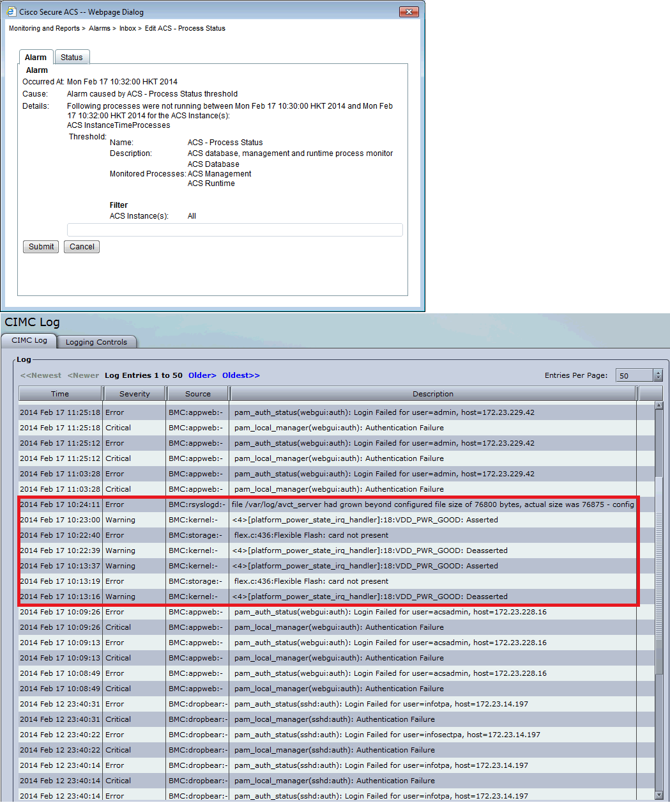
Task: Go to Older log entries
Action: [x=202, y=375]
